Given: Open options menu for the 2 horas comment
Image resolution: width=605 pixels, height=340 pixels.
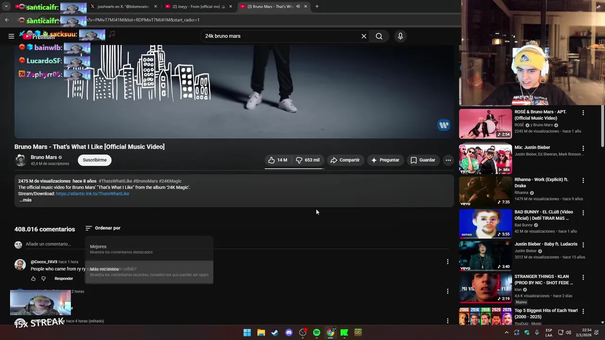Looking at the screenshot, I should click(x=448, y=291).
